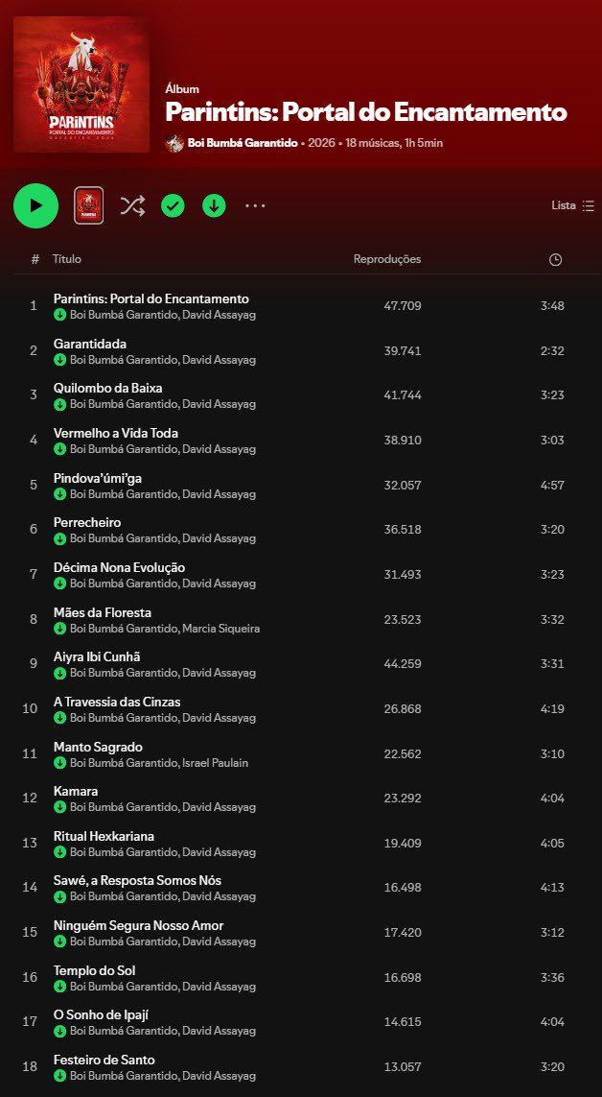Click downloaded icon on Manto Sagrado row
The image size is (602, 1097).
coord(60,763)
